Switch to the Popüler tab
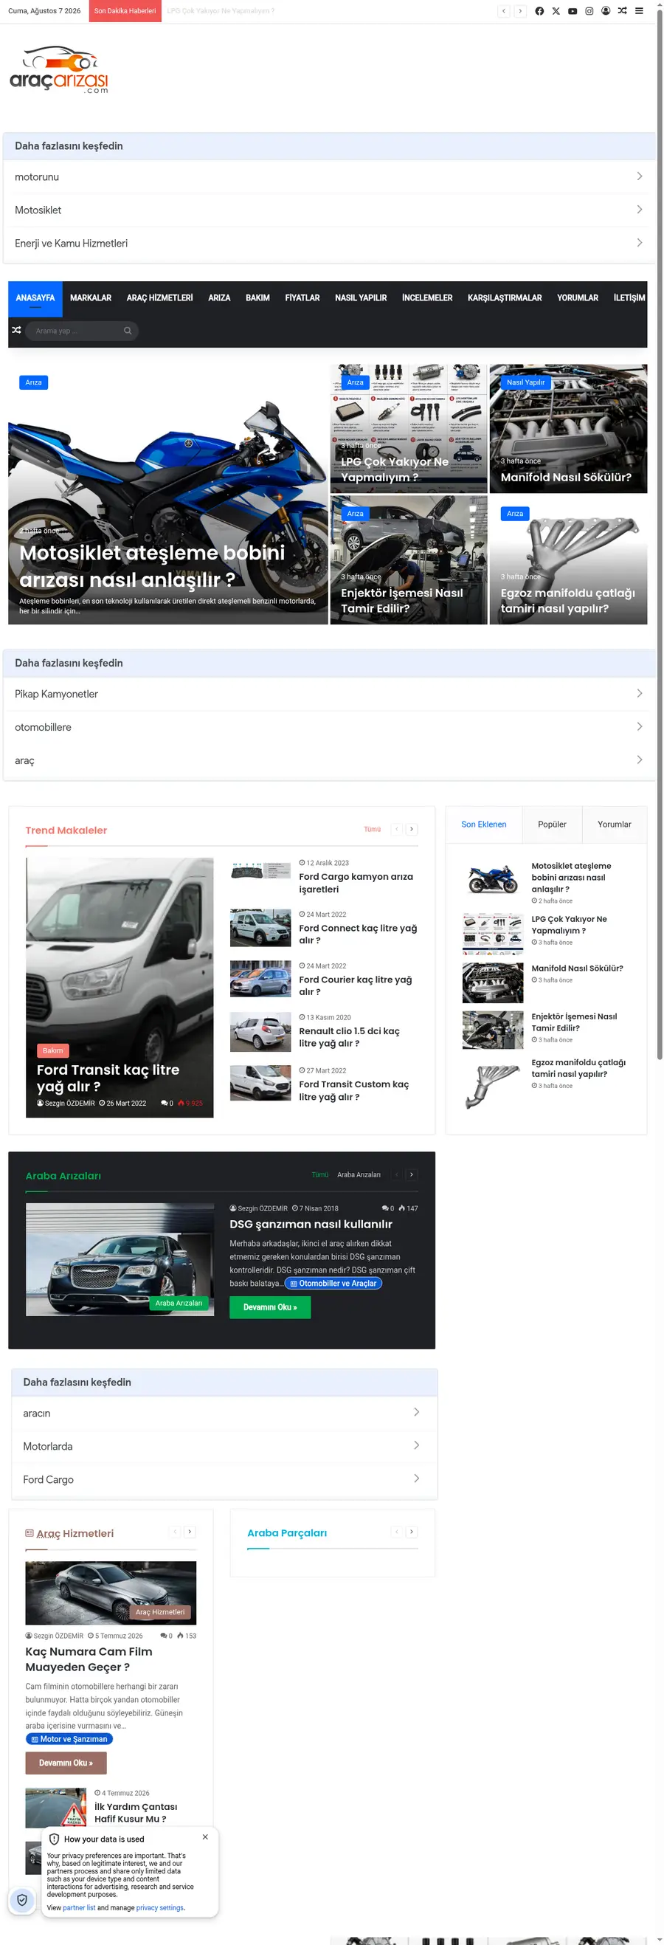 (x=552, y=825)
